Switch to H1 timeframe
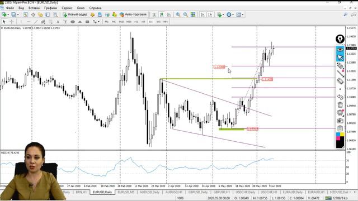The image size is (358, 201). pos(136,22)
